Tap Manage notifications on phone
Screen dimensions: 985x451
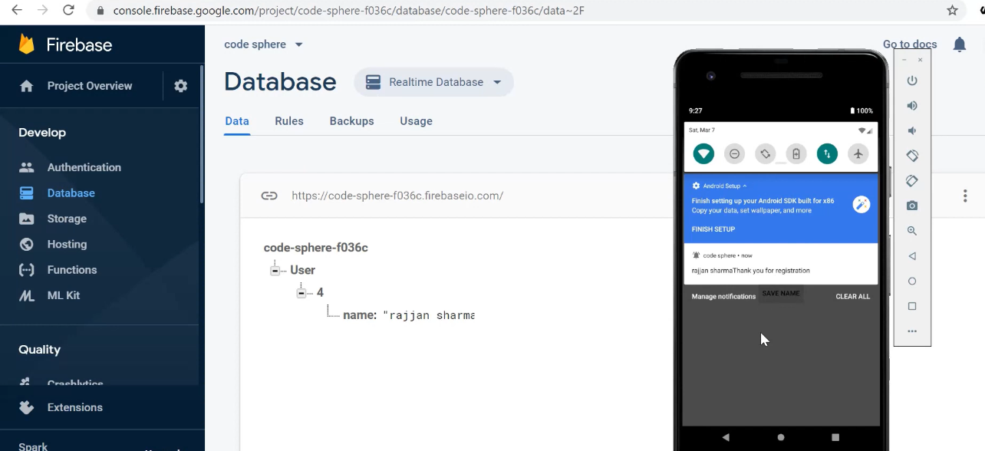pos(723,297)
